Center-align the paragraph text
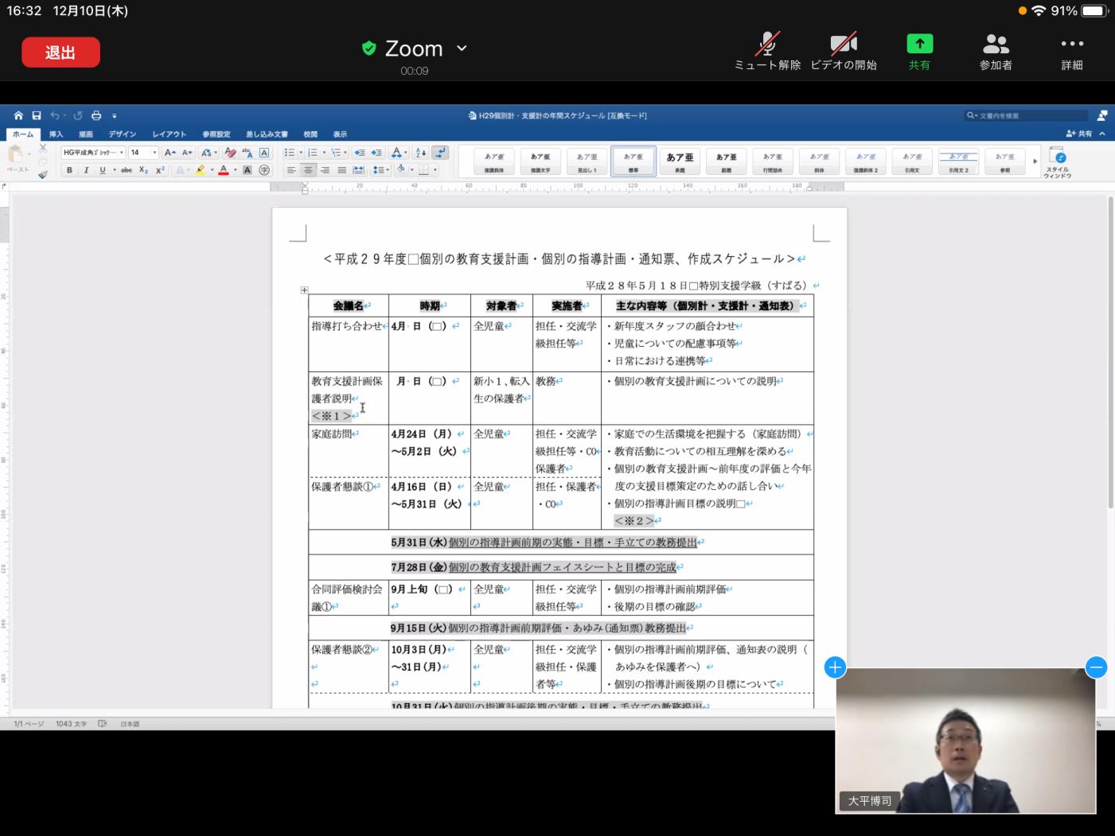Viewport: 1115px width, 836px height. click(x=309, y=168)
